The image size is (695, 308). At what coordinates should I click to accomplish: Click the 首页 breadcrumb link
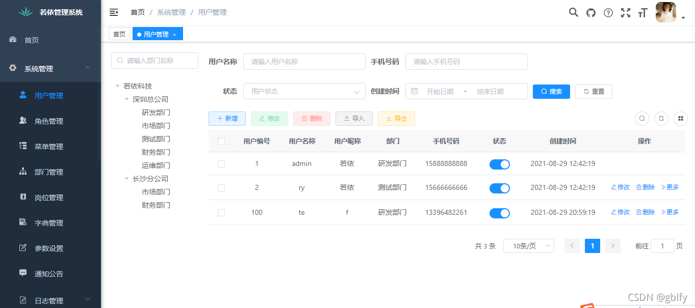pos(138,12)
